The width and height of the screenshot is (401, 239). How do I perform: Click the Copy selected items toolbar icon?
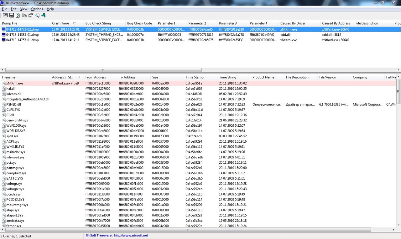pyautogui.click(x=24, y=15)
